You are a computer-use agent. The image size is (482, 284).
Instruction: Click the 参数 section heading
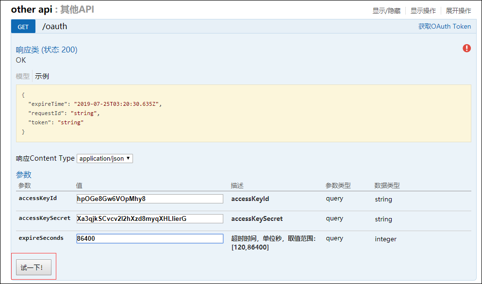24,174
